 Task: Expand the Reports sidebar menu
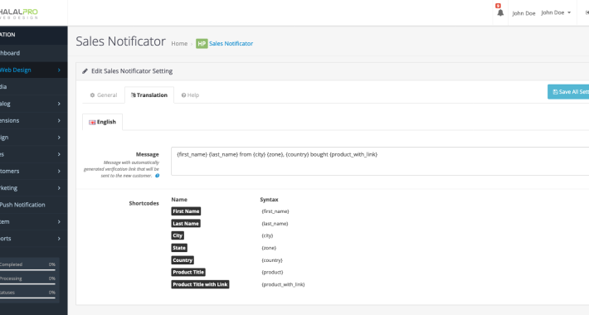(x=34, y=239)
